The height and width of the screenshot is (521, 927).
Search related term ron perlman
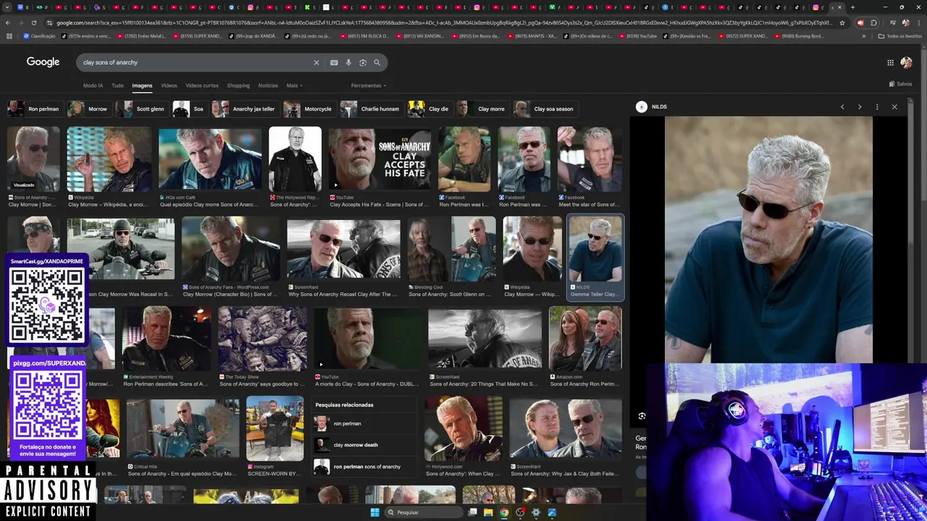click(x=366, y=423)
